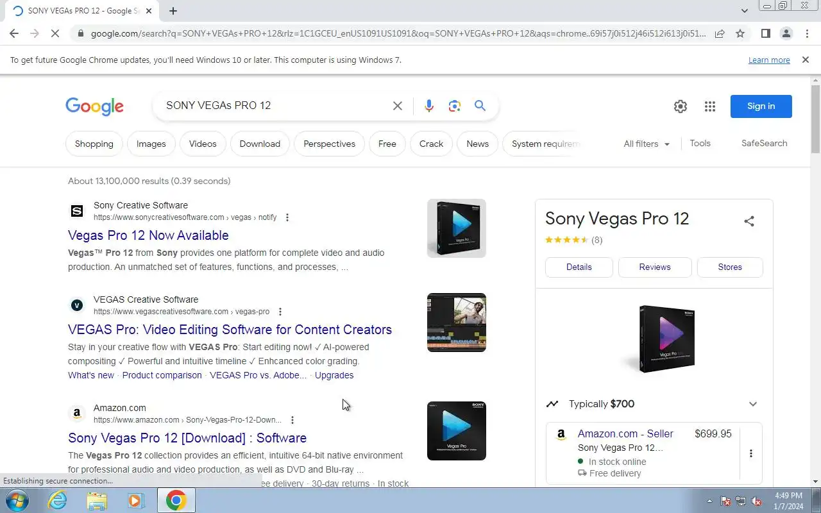Open Google apps grid icon
821x513 pixels.
tap(710, 106)
